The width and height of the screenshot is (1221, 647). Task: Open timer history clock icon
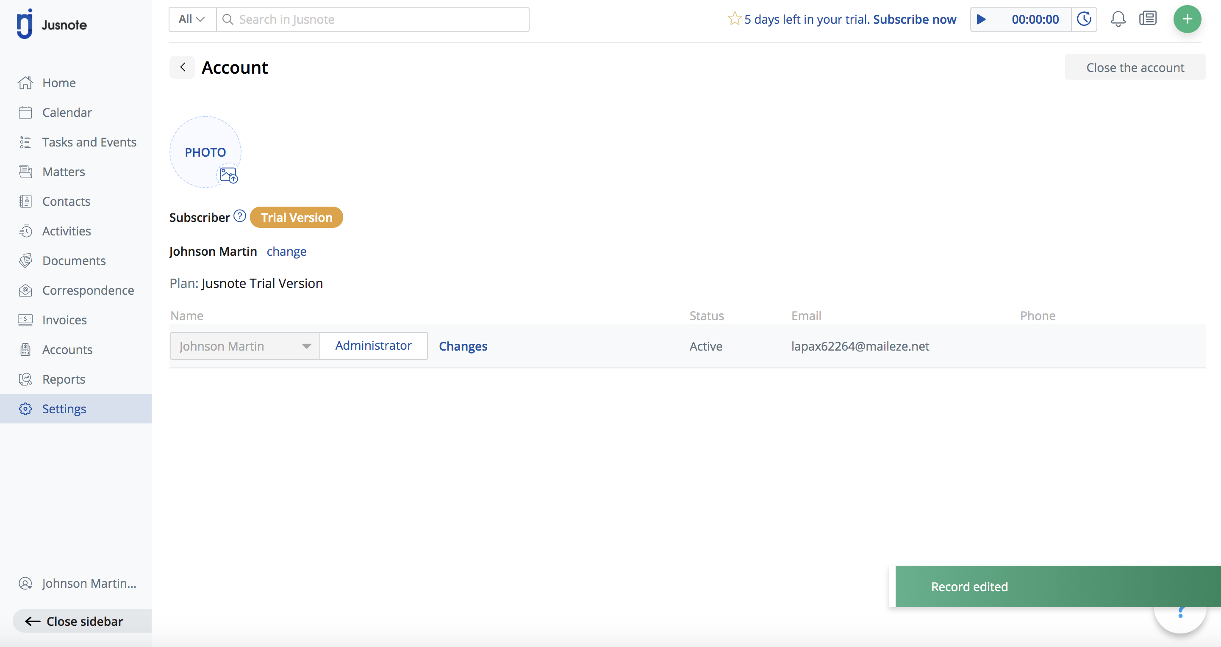(x=1084, y=19)
